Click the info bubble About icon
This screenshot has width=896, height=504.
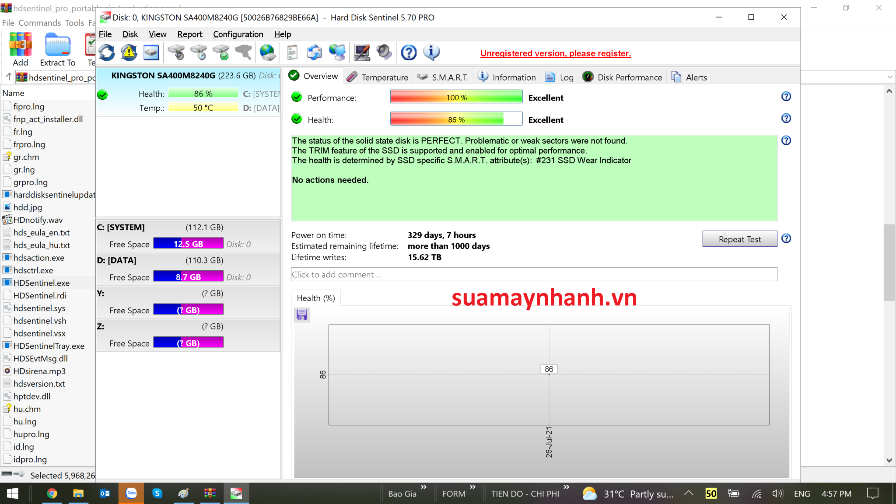[431, 52]
